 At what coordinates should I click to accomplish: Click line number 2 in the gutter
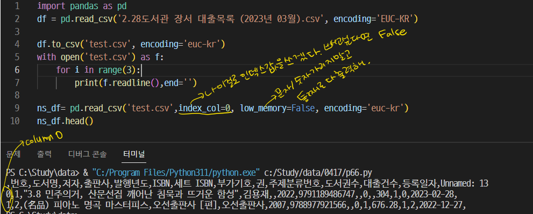[17, 19]
